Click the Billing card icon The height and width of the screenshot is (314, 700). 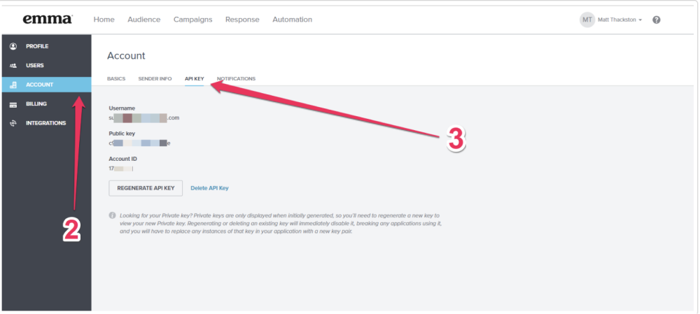tap(13, 104)
